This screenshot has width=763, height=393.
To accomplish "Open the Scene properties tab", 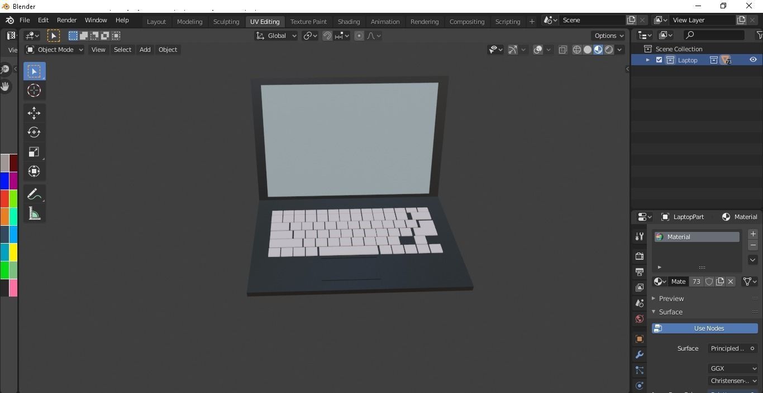I will pyautogui.click(x=640, y=303).
